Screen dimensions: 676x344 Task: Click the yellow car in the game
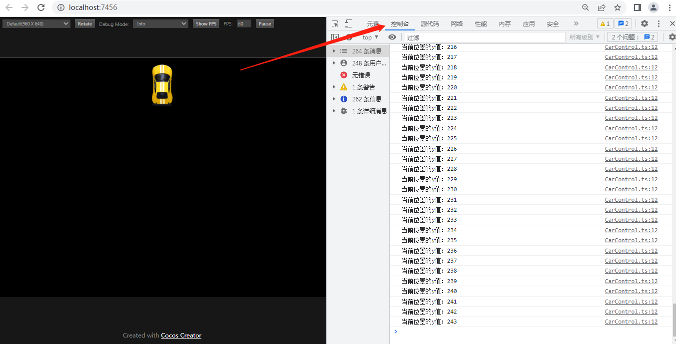[162, 84]
